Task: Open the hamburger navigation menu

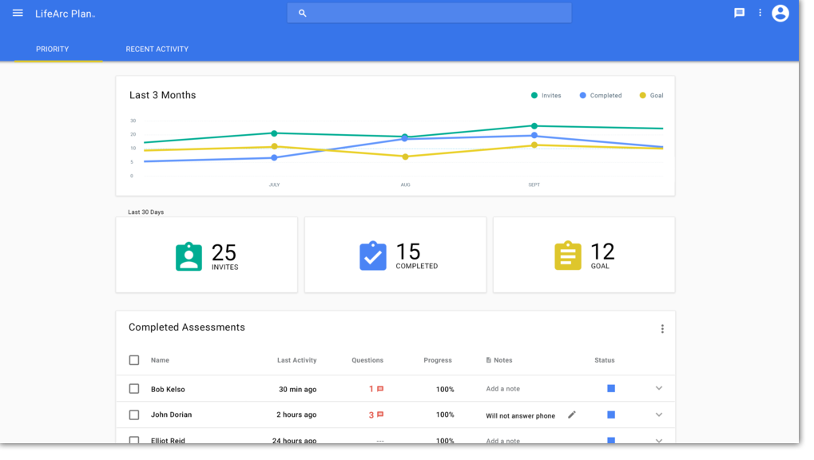Action: (x=18, y=13)
